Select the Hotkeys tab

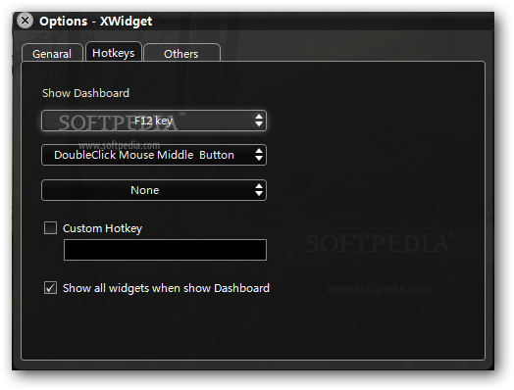114,52
